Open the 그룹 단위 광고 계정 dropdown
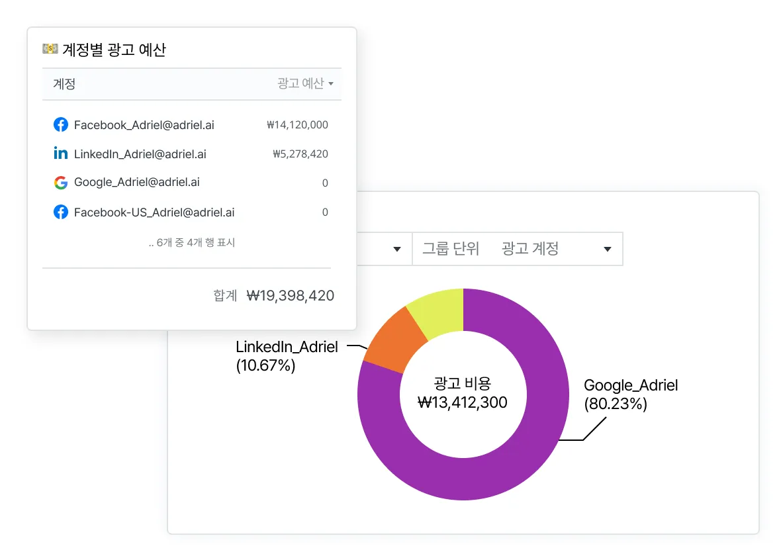 coord(518,249)
